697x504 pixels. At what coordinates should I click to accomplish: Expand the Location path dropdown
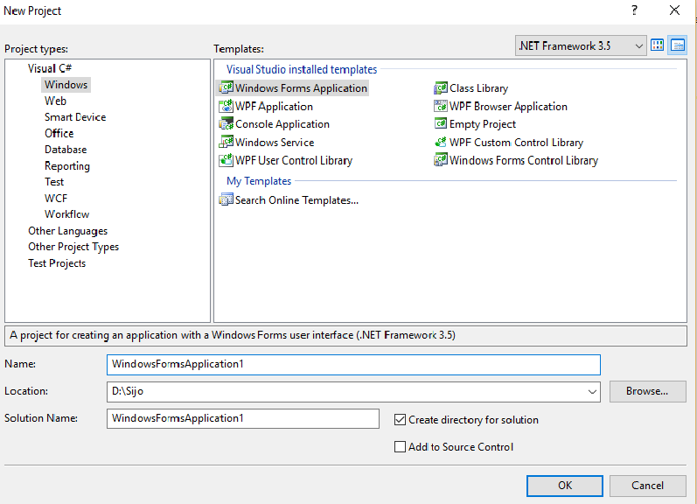[593, 391]
